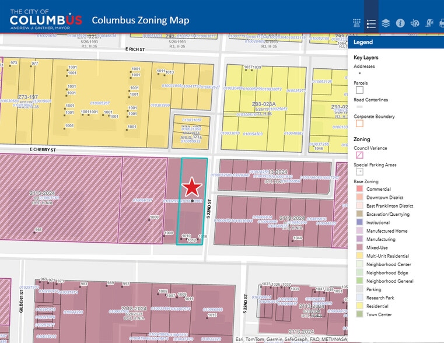The height and width of the screenshot is (343, 444).
Task: Click the Mixed-Use legend color swatch
Action: [359, 247]
